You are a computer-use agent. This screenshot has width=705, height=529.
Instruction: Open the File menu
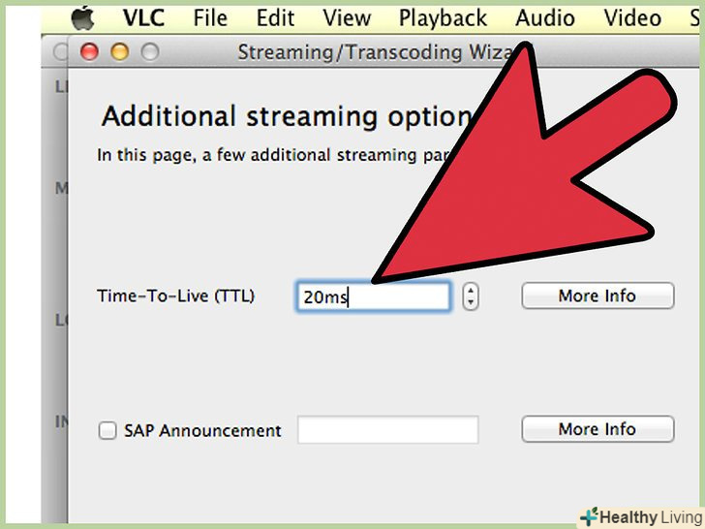pos(210,18)
